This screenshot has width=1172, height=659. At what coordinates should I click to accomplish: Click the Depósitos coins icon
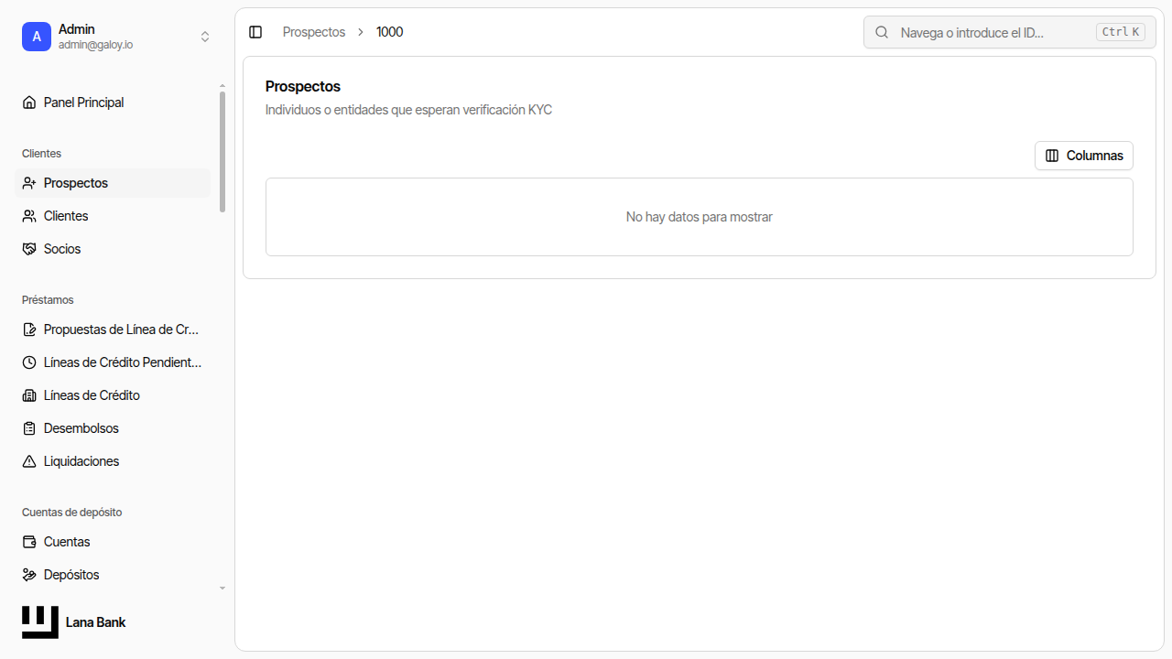tap(29, 575)
